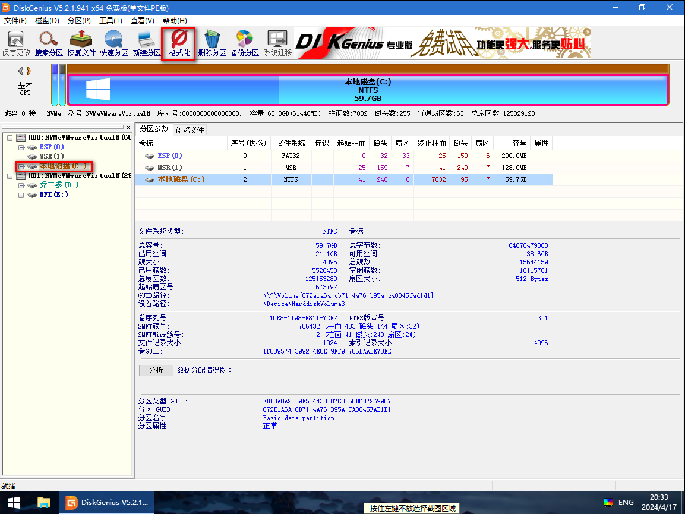This screenshot has width=685, height=514.
Task: Select 本地磁盘 (C:) in the disk tree
Action: coord(64,166)
